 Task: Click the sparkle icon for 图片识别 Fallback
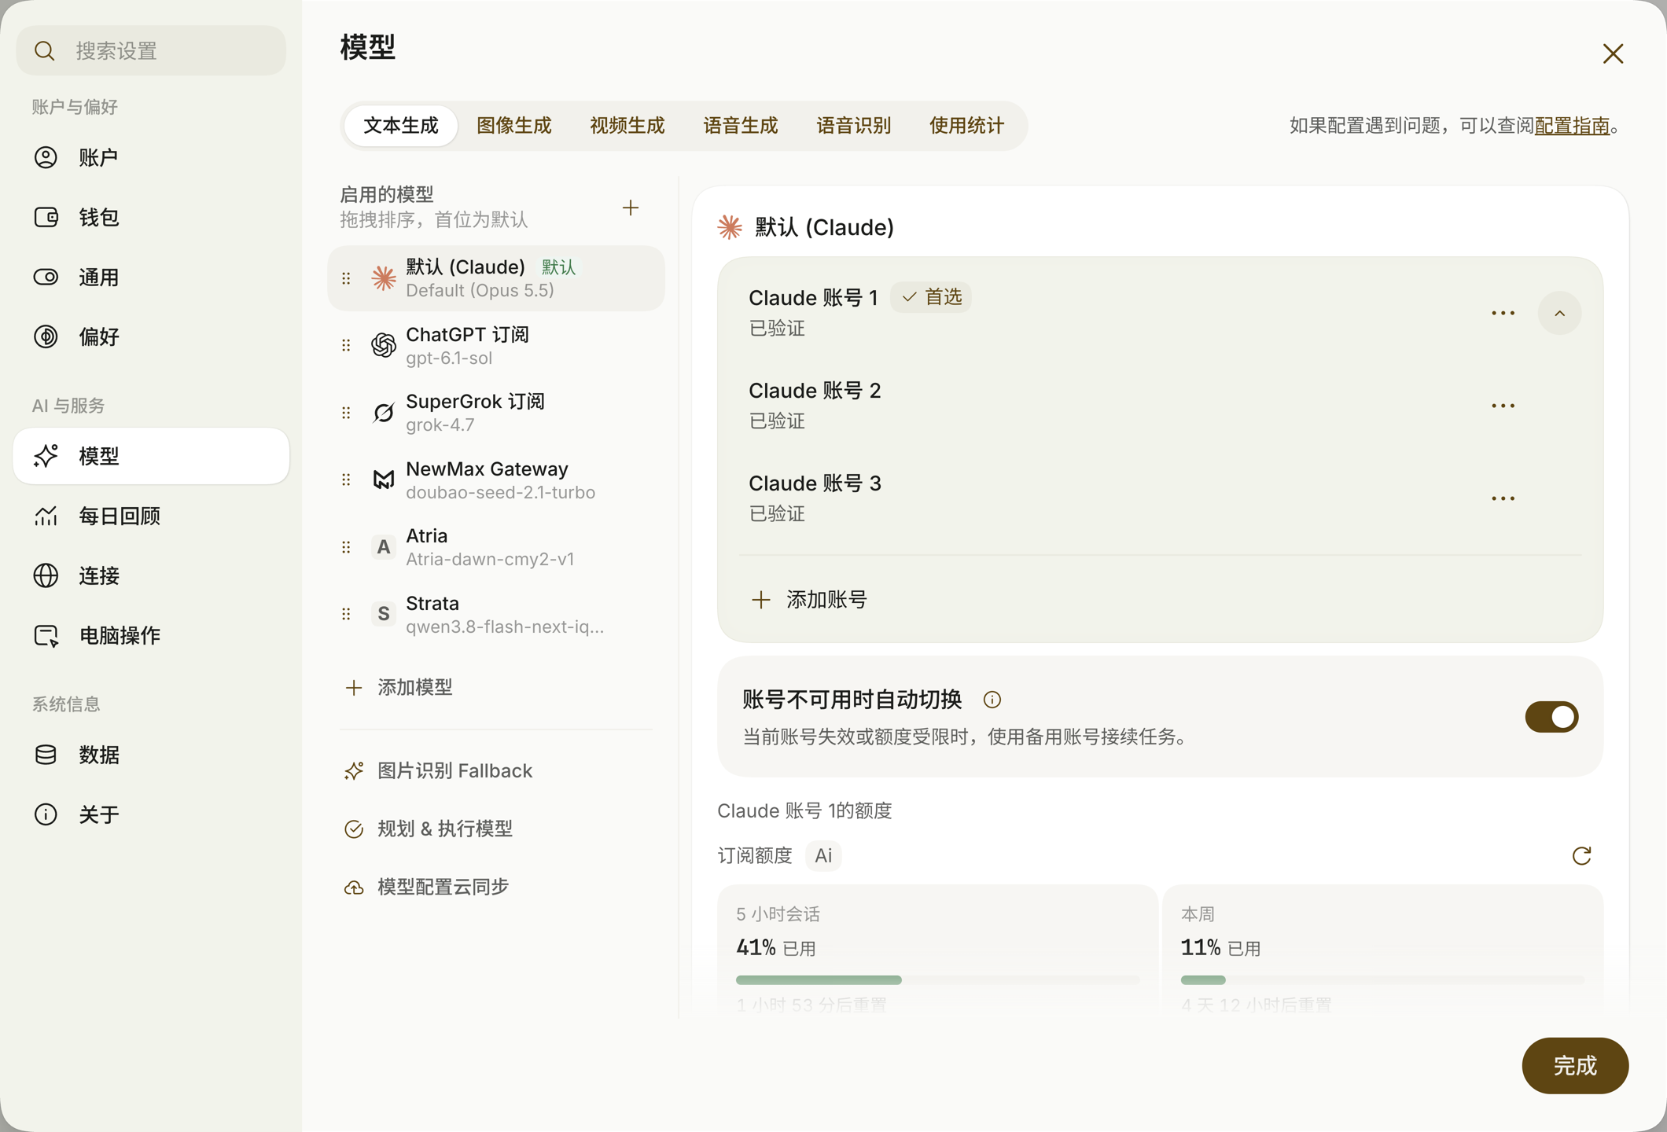coord(354,770)
